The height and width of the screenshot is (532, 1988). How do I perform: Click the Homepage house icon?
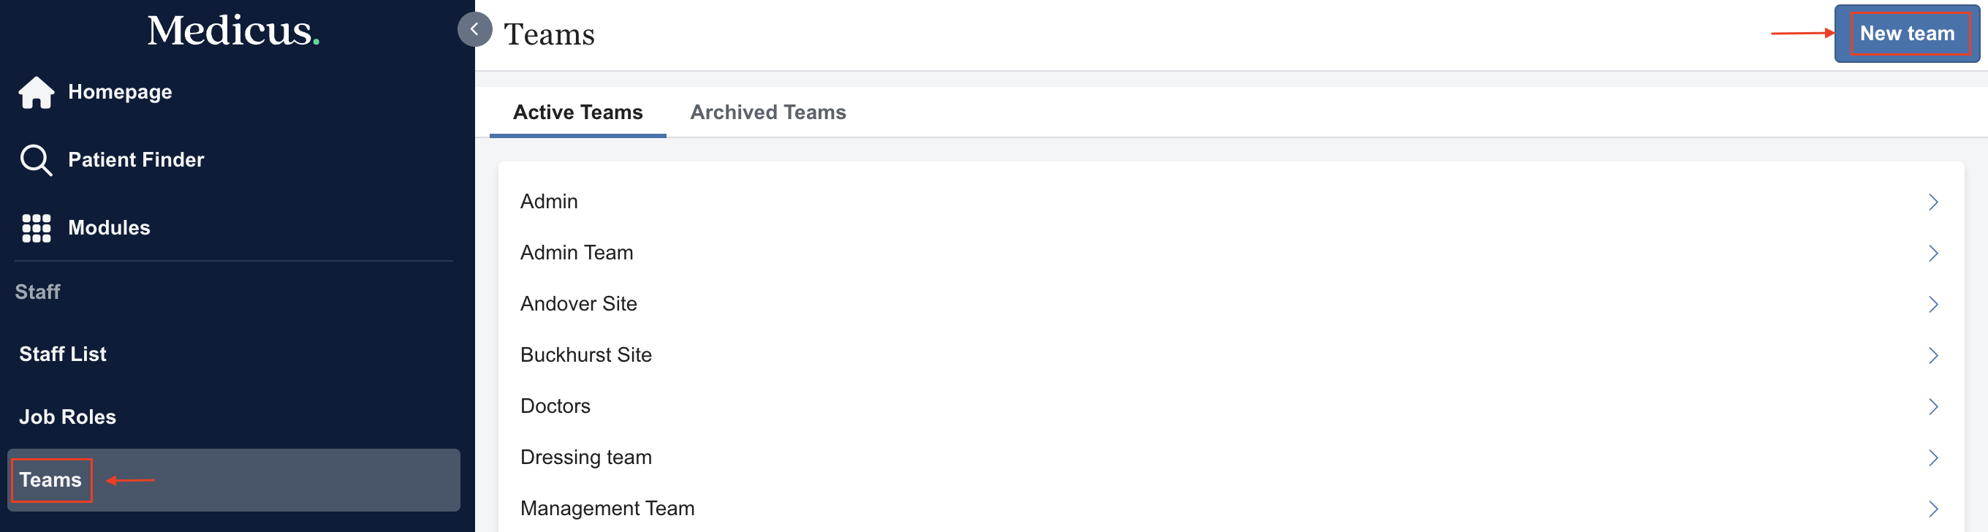click(37, 93)
